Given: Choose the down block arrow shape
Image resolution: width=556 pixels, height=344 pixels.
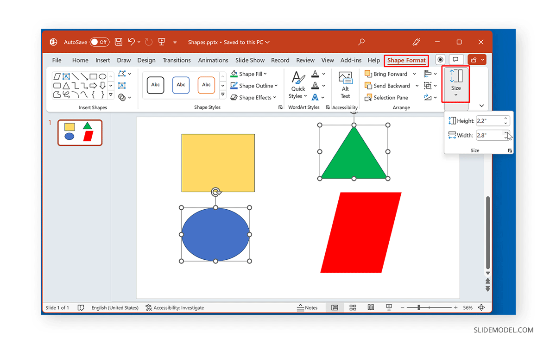Looking at the screenshot, I should [x=102, y=86].
